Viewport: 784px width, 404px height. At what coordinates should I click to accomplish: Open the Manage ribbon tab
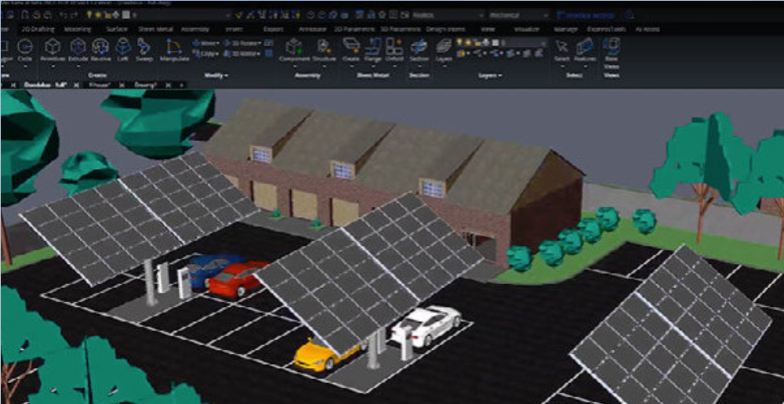click(x=565, y=30)
